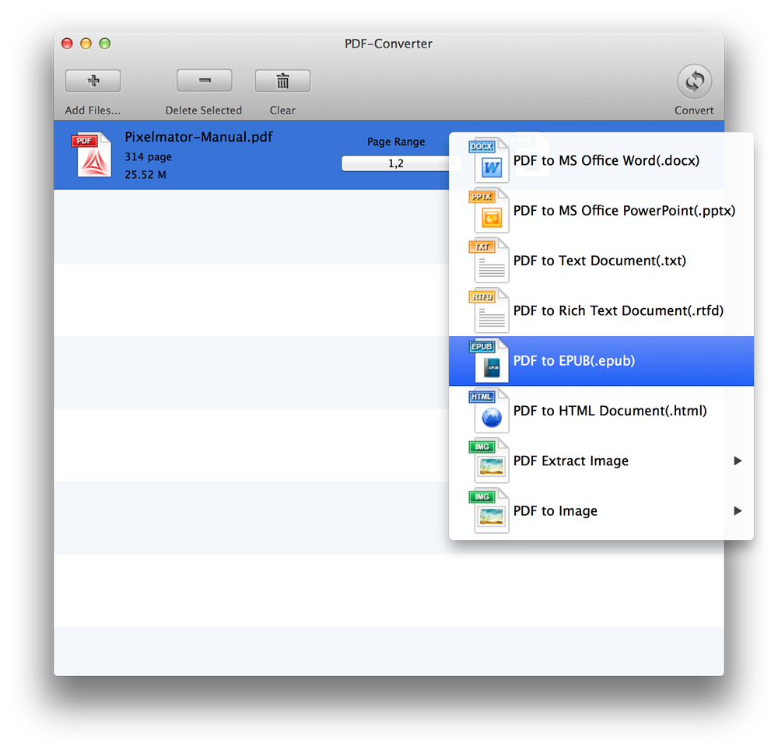Expand the PDF to Image submenu arrow
778x750 pixels.
point(737,510)
